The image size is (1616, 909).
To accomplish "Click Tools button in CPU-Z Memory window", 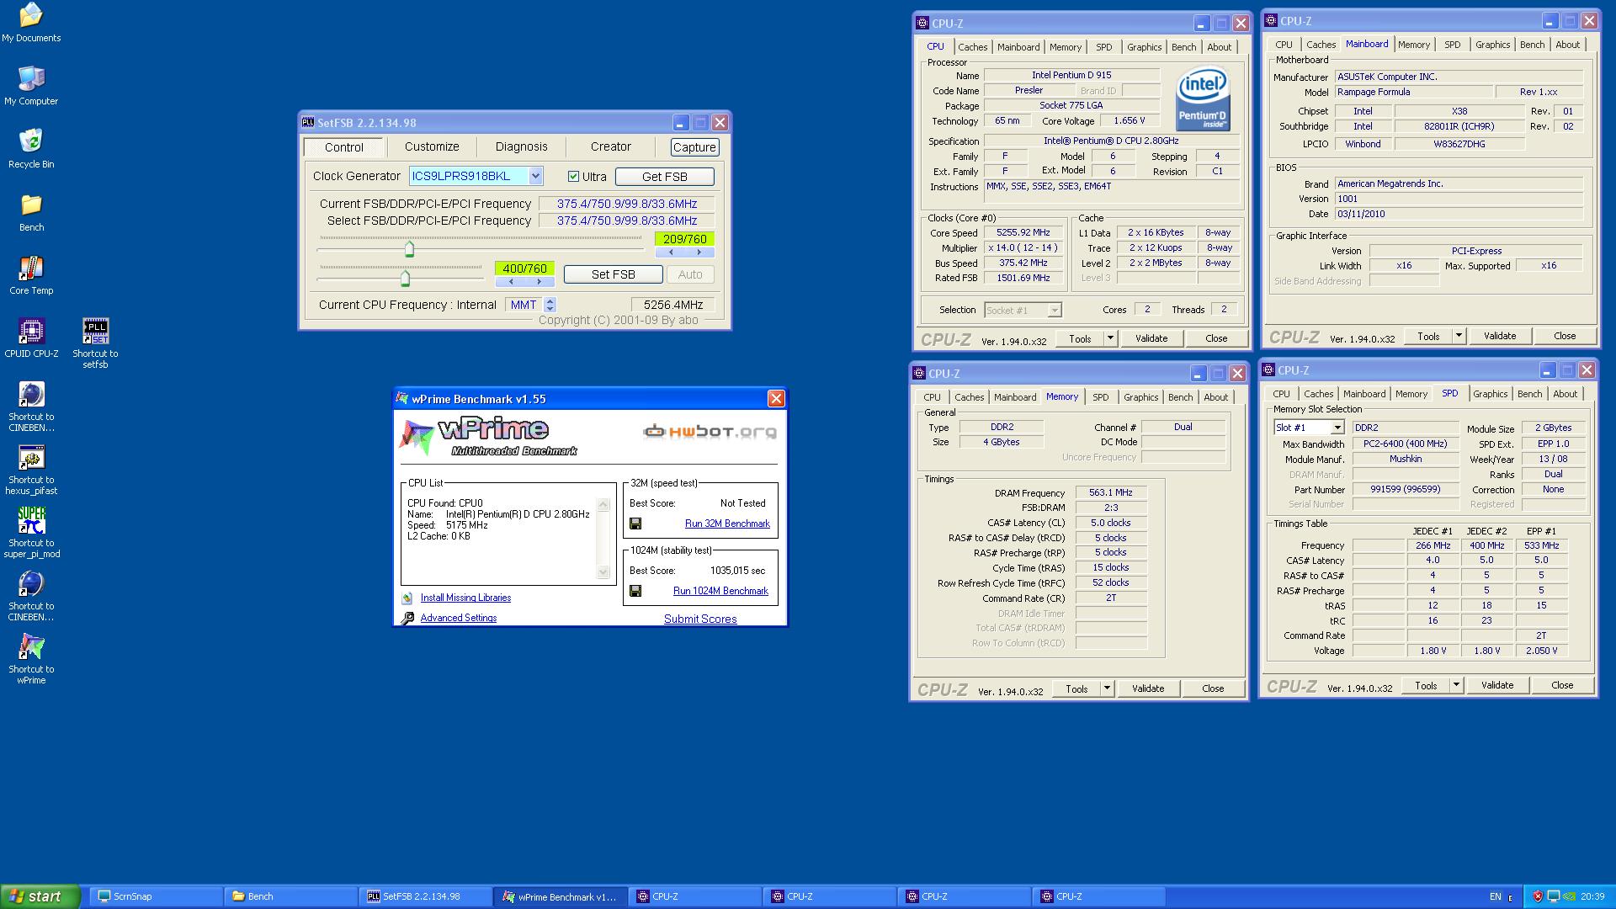I will tap(1076, 688).
